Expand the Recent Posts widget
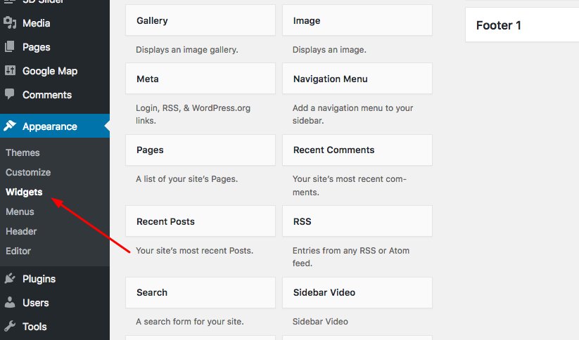Viewport: 579px width, 340px height. click(x=201, y=221)
